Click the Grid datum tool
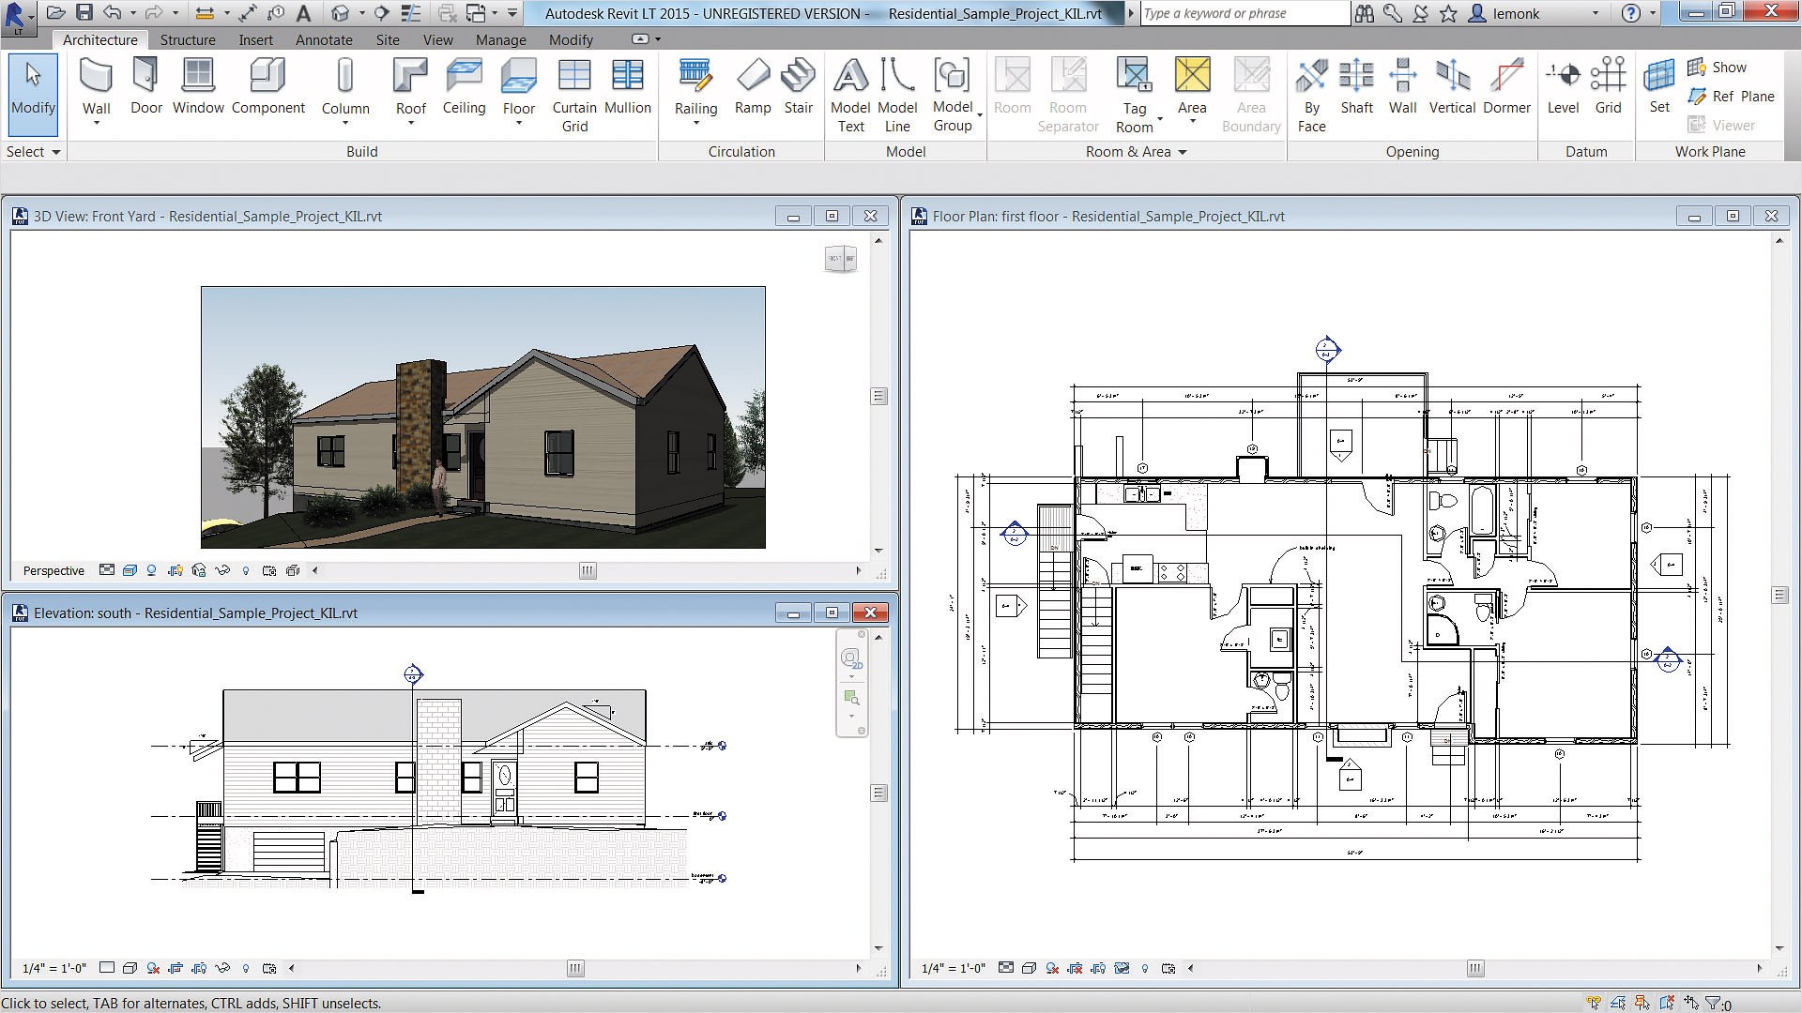Viewport: 1802px width, 1013px height. pyautogui.click(x=1608, y=86)
